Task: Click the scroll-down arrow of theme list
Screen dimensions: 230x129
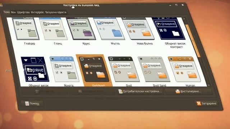Action: click(x=208, y=85)
